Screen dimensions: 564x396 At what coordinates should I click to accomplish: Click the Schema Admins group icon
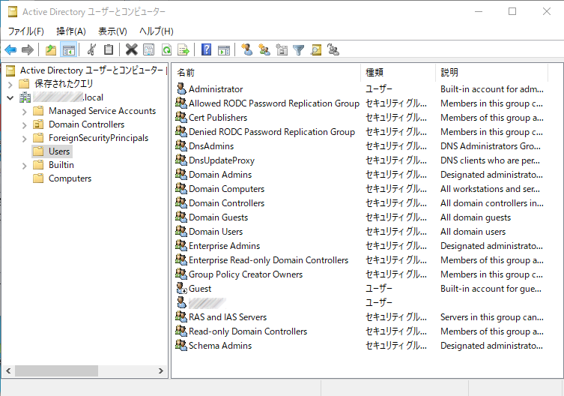click(x=181, y=345)
